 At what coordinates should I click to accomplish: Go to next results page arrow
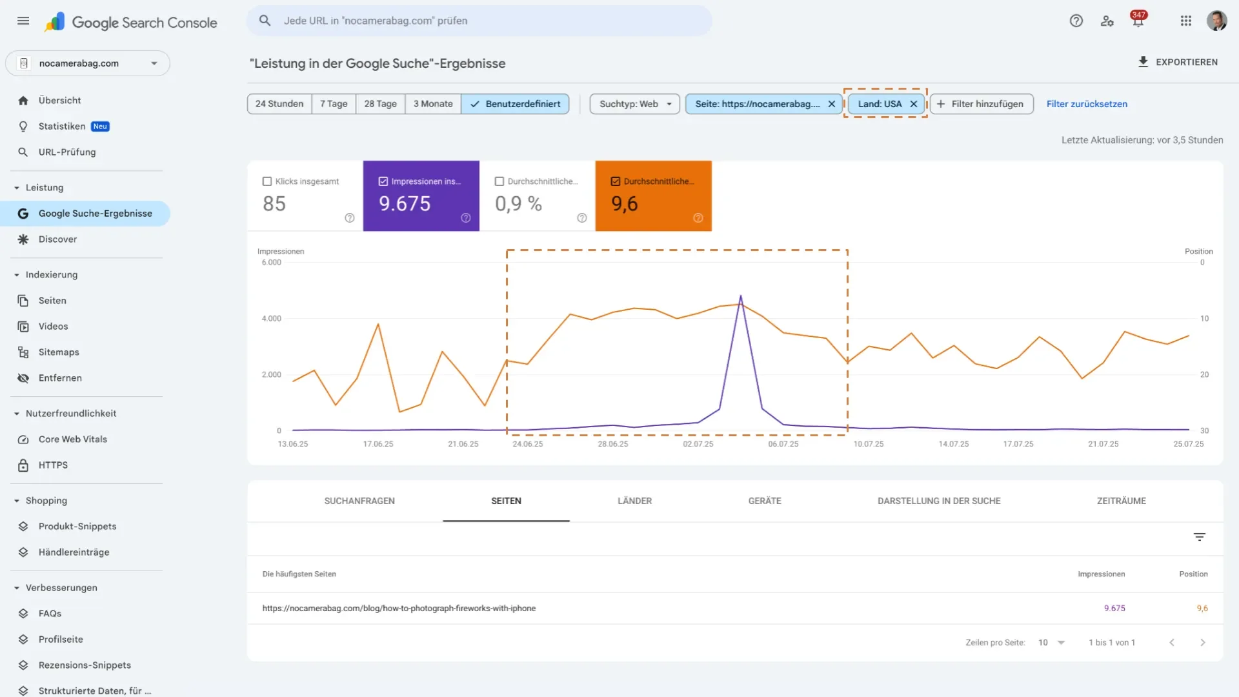pos(1202,642)
